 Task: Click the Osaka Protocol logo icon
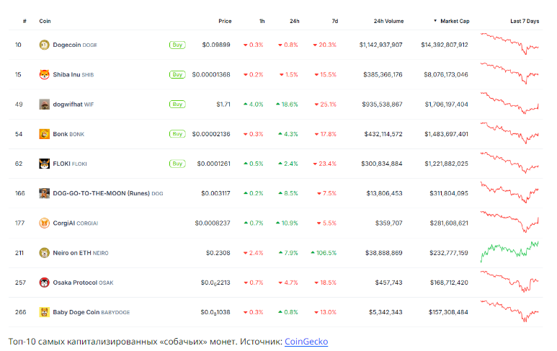(x=44, y=283)
